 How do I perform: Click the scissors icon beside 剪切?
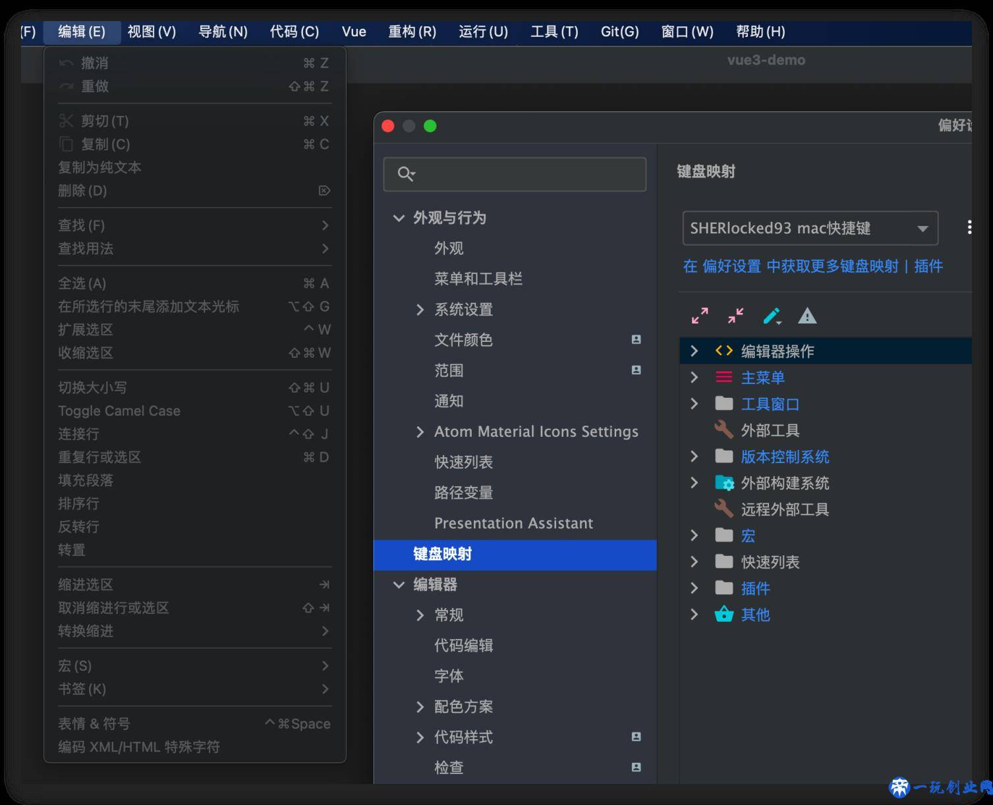tap(66, 121)
